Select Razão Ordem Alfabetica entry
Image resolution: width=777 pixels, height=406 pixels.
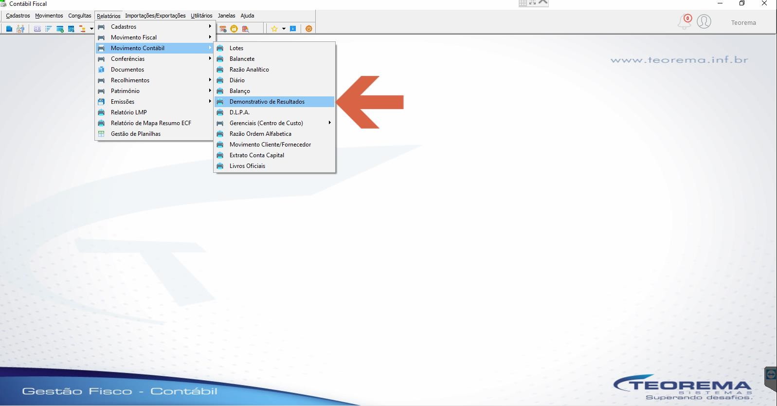[274, 134]
